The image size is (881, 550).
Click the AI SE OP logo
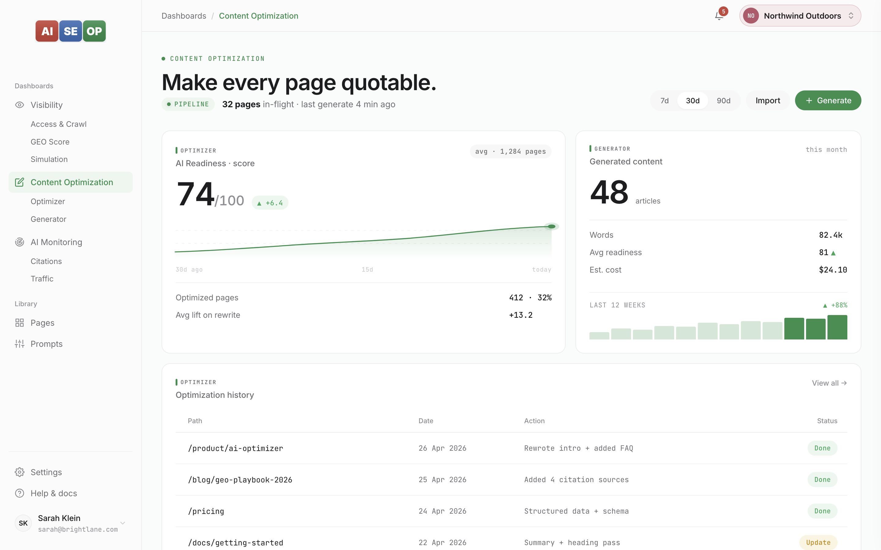[x=71, y=31]
